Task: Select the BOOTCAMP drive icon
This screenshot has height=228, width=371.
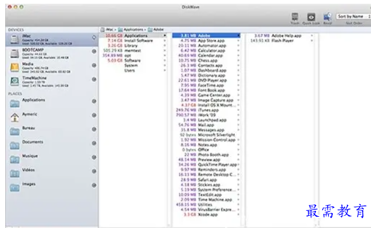Action: tap(14, 54)
